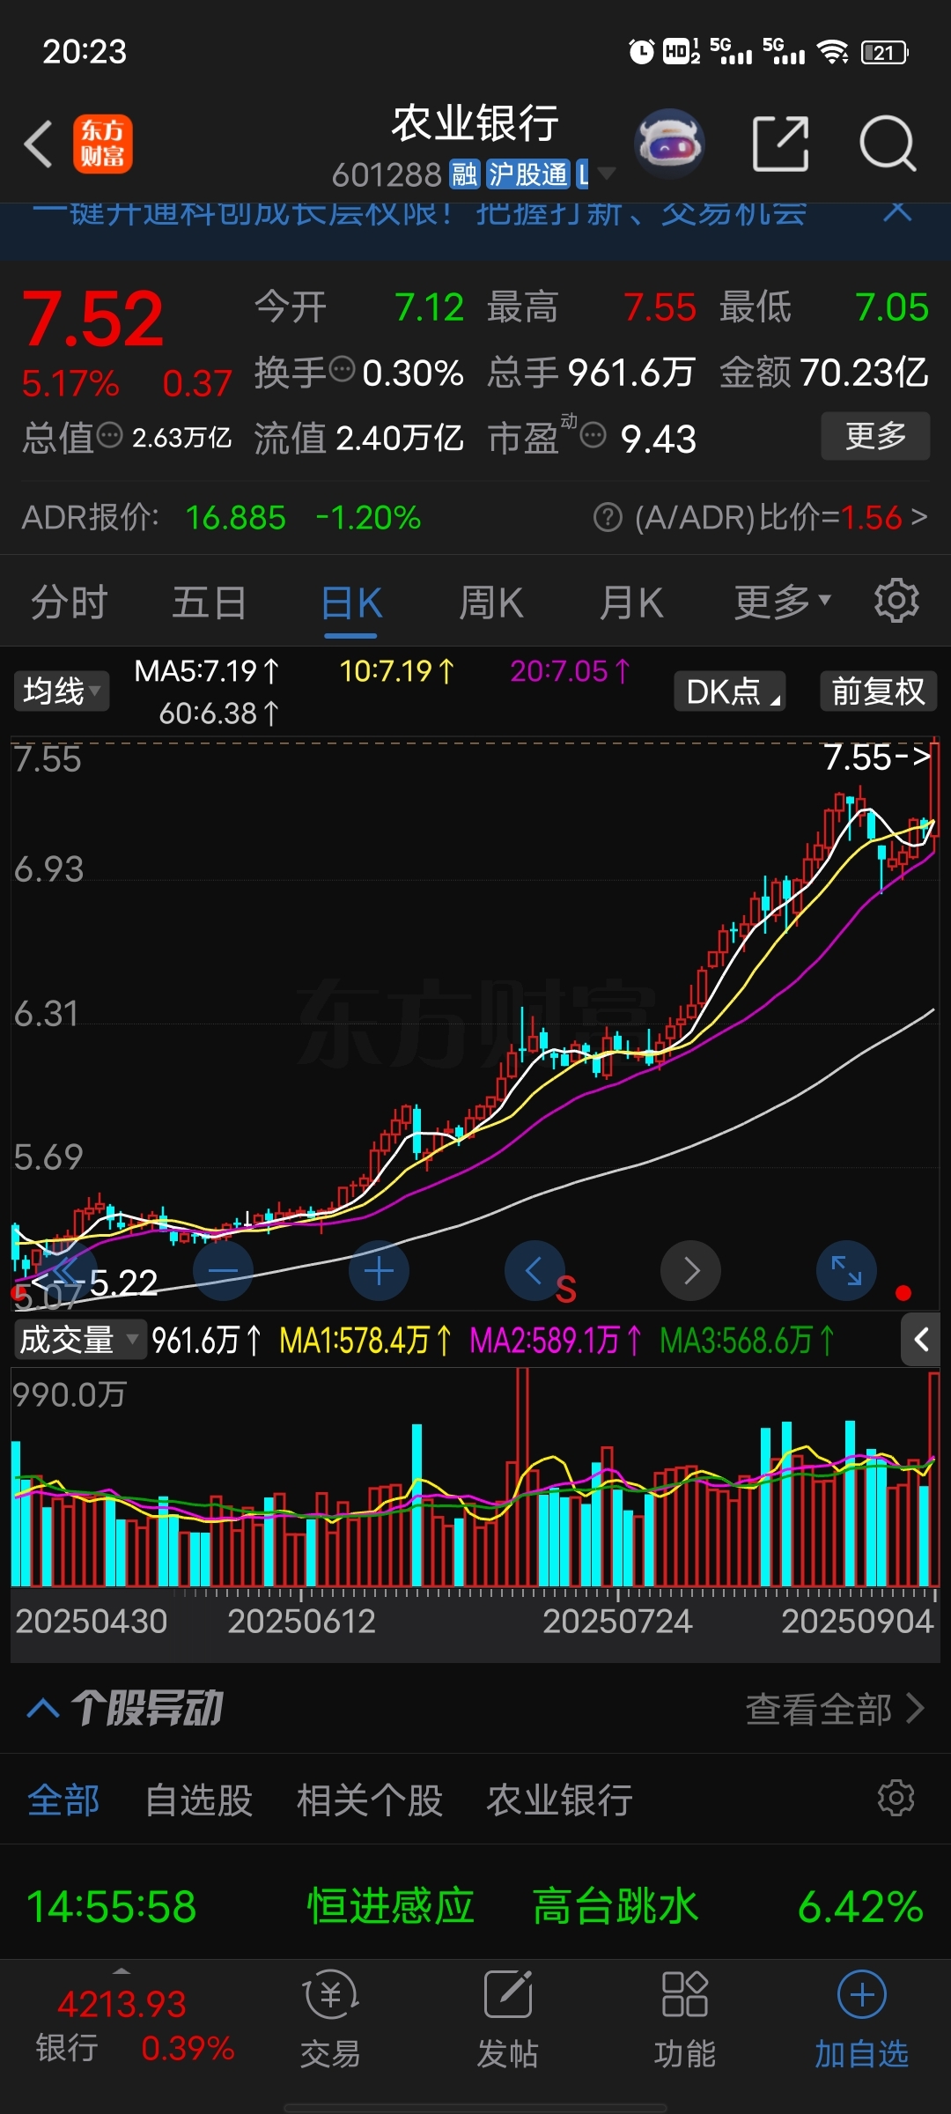This screenshot has width=951, height=2114.
Task: Open the 功能 functions icon
Action: (685, 2017)
